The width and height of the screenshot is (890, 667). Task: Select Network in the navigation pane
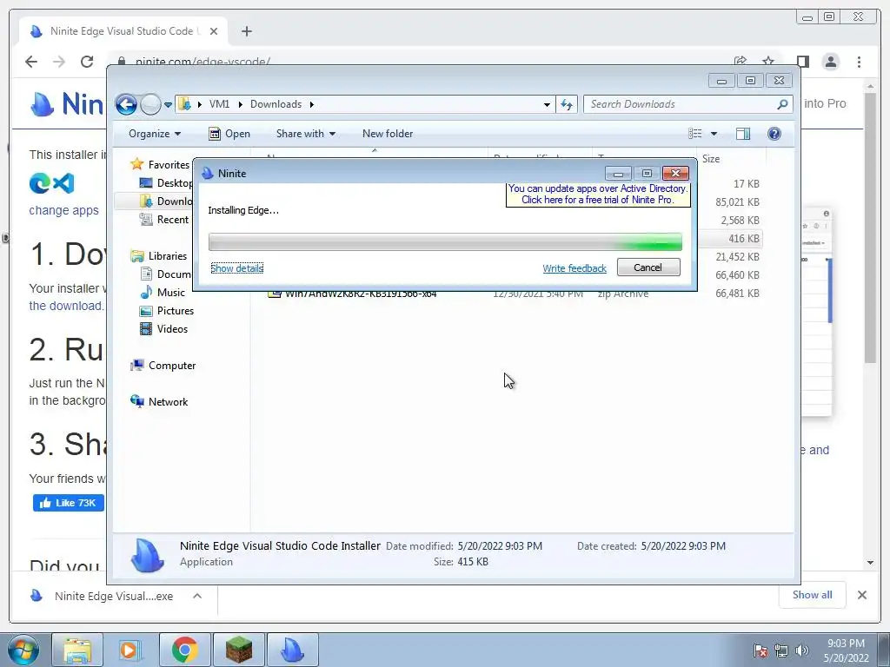160,401
